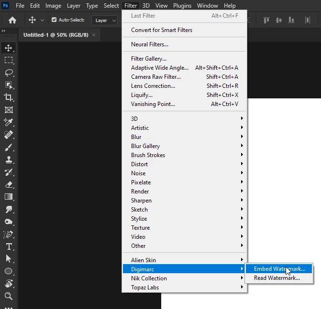Select the Lasso tool
The image size is (321, 309).
[x=9, y=73]
